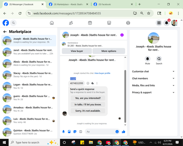The width and height of the screenshot is (183, 146).
Task: Reload the page
Action: 20,13
